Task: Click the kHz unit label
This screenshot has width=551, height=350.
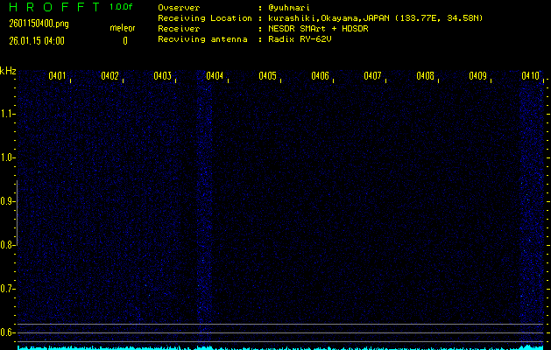Action: pyautogui.click(x=8, y=71)
